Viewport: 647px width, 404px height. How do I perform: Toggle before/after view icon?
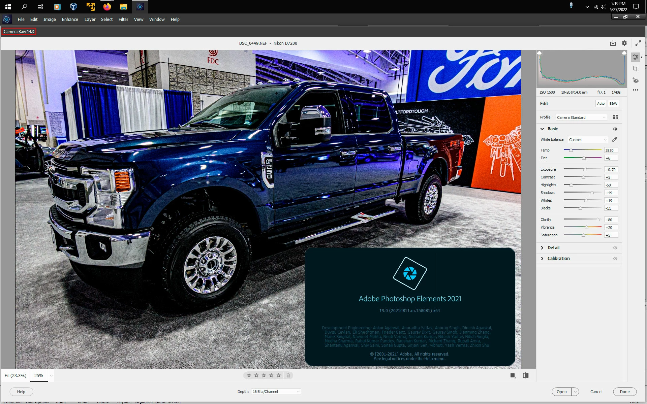[x=526, y=375]
